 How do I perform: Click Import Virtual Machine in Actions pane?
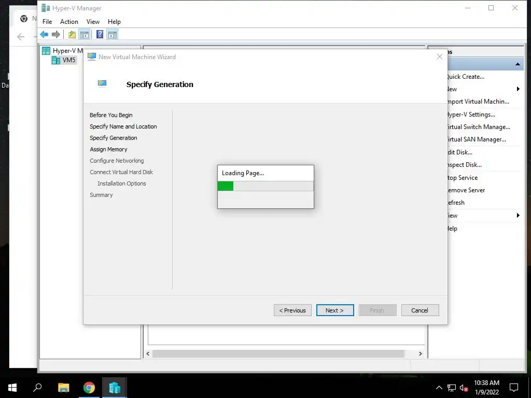[478, 102]
